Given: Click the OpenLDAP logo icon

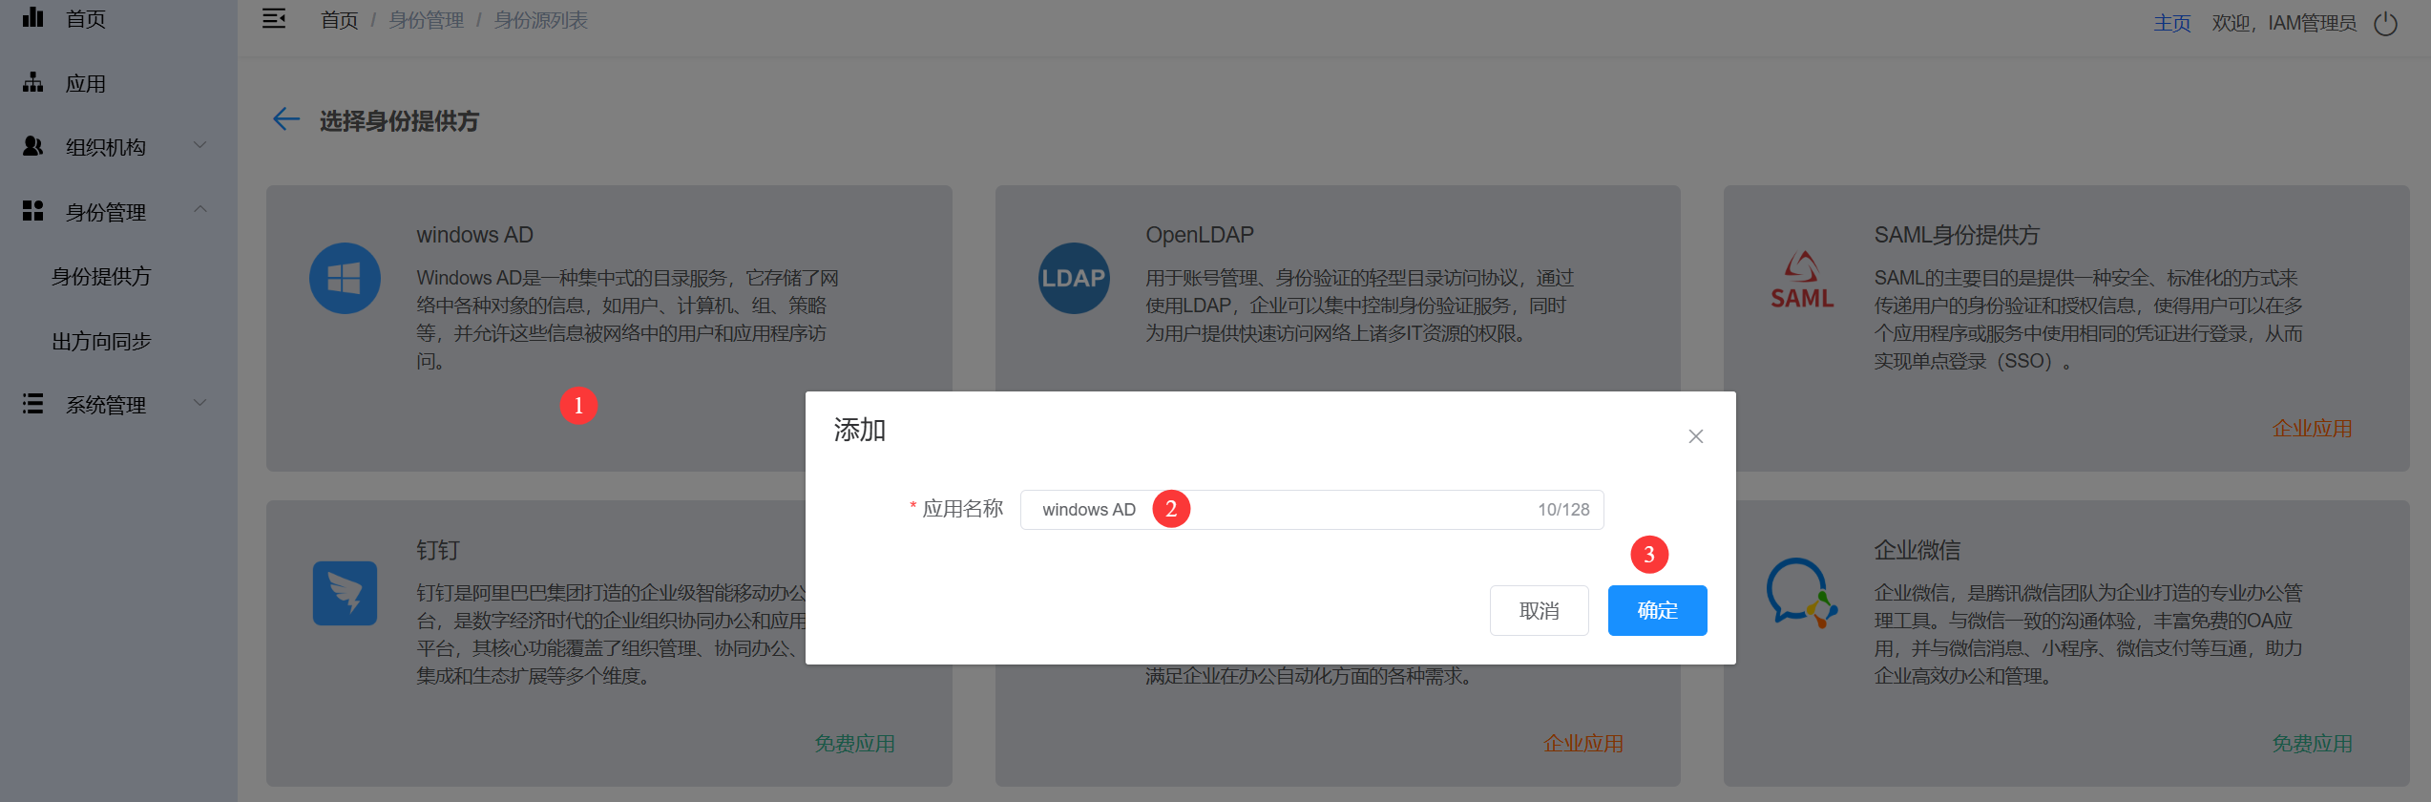Looking at the screenshot, I should [1074, 278].
